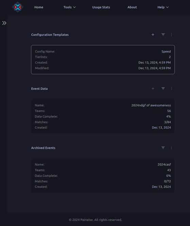Open Event Data more options menu
This screenshot has height=226, width=190.
point(171,89)
